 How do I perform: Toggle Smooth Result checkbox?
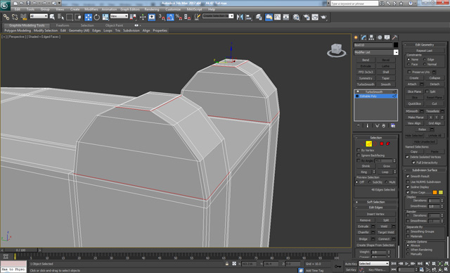point(408,177)
